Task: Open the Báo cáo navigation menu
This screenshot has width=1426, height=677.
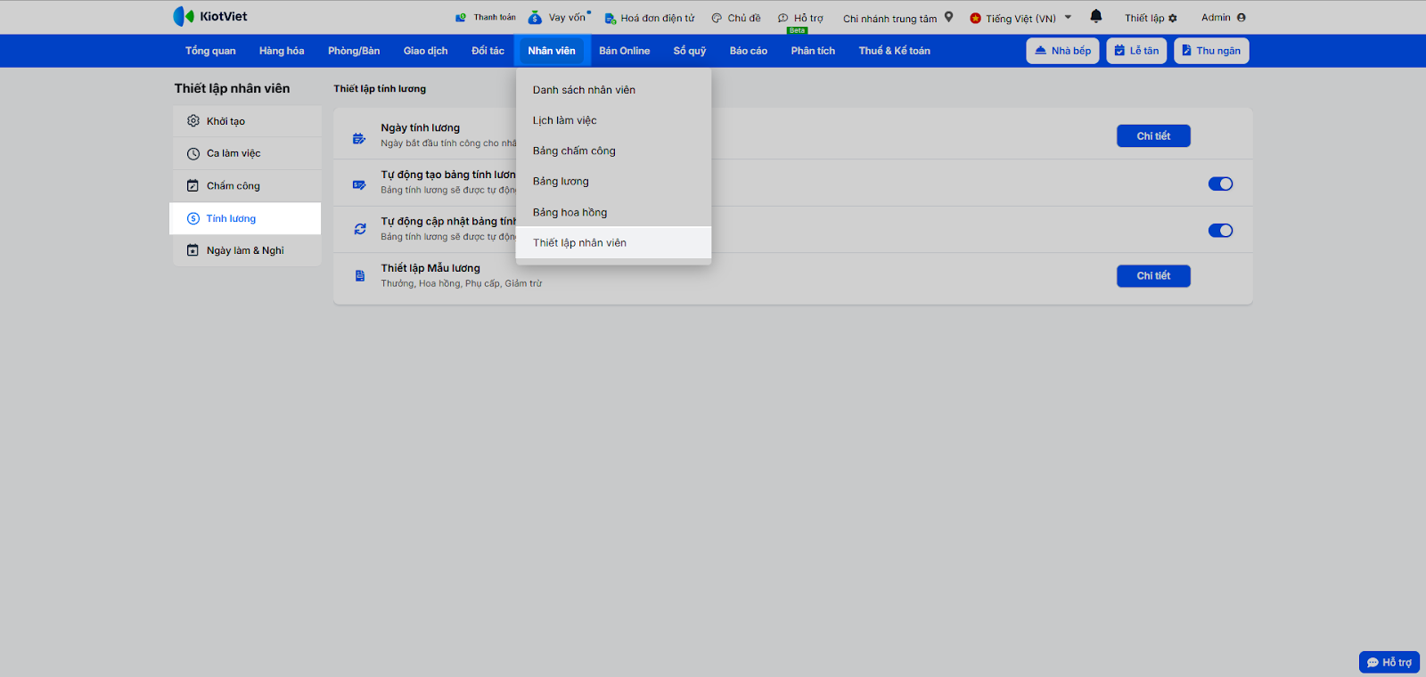Action: click(749, 51)
